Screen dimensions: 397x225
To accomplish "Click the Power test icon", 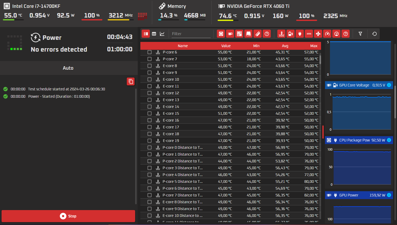I will [x=36, y=38].
